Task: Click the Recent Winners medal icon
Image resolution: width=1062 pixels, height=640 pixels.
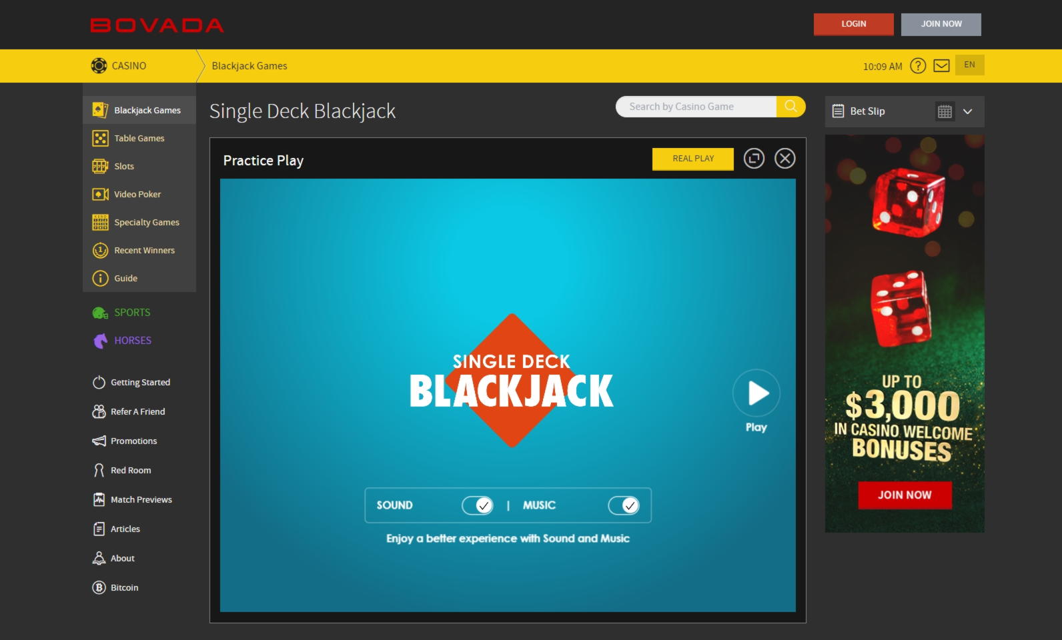Action: 100,250
